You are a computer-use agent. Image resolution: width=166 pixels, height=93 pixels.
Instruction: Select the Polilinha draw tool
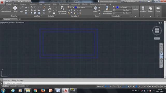click(x=8, y=9)
